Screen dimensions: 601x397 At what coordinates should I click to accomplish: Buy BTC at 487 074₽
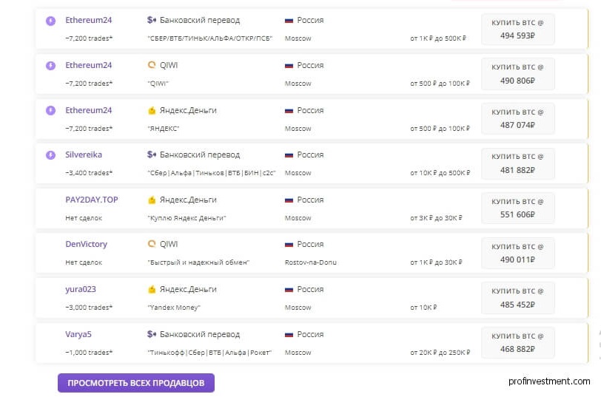point(517,119)
